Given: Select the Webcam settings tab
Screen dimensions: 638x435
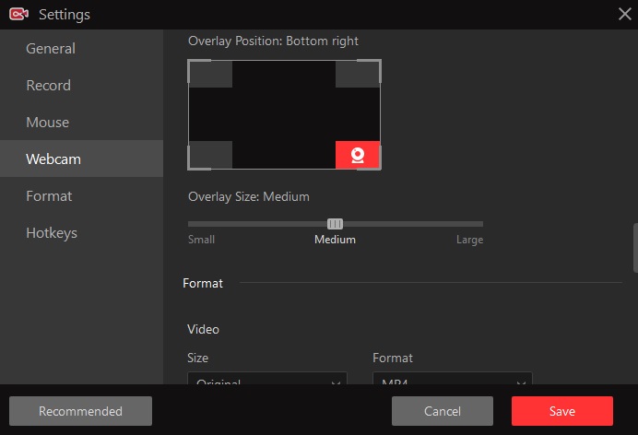Looking at the screenshot, I should coord(81,159).
